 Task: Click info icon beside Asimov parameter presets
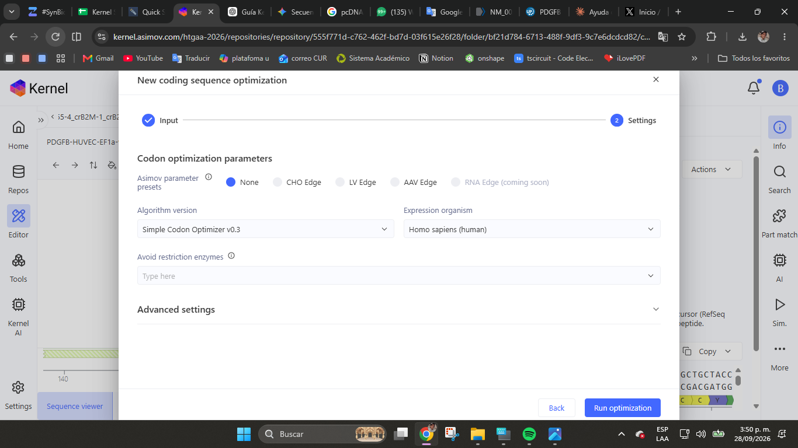tap(209, 177)
